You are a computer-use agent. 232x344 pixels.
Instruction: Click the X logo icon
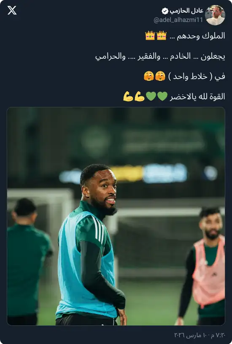click(12, 10)
